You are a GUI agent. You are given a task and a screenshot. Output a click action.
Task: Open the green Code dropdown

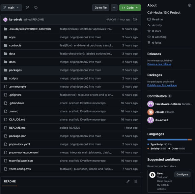point(130,7)
